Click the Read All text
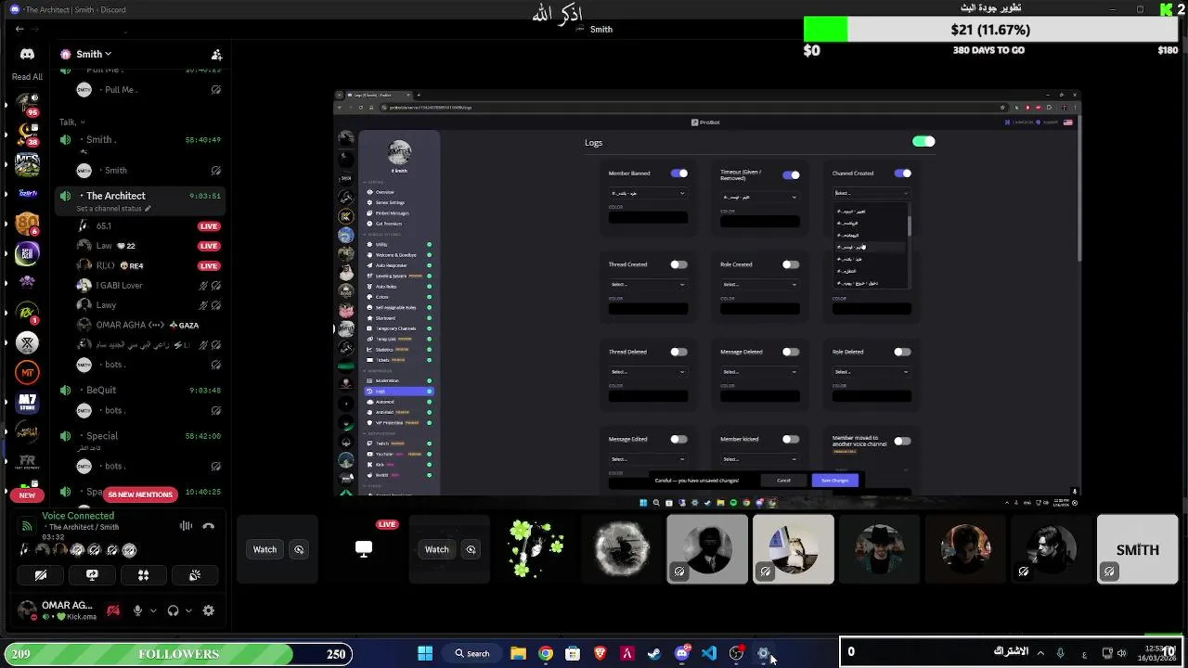Screen dimensions: 1188x668 point(27,77)
